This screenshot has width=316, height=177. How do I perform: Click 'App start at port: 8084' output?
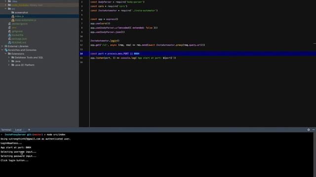[16, 147]
